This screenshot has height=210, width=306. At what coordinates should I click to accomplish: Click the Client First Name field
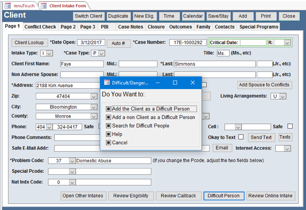82,64
